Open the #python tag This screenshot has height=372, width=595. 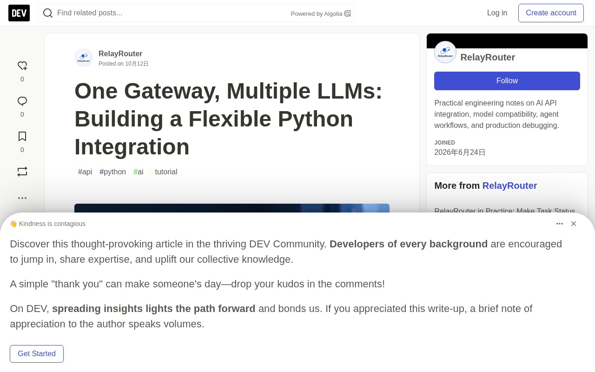click(113, 172)
